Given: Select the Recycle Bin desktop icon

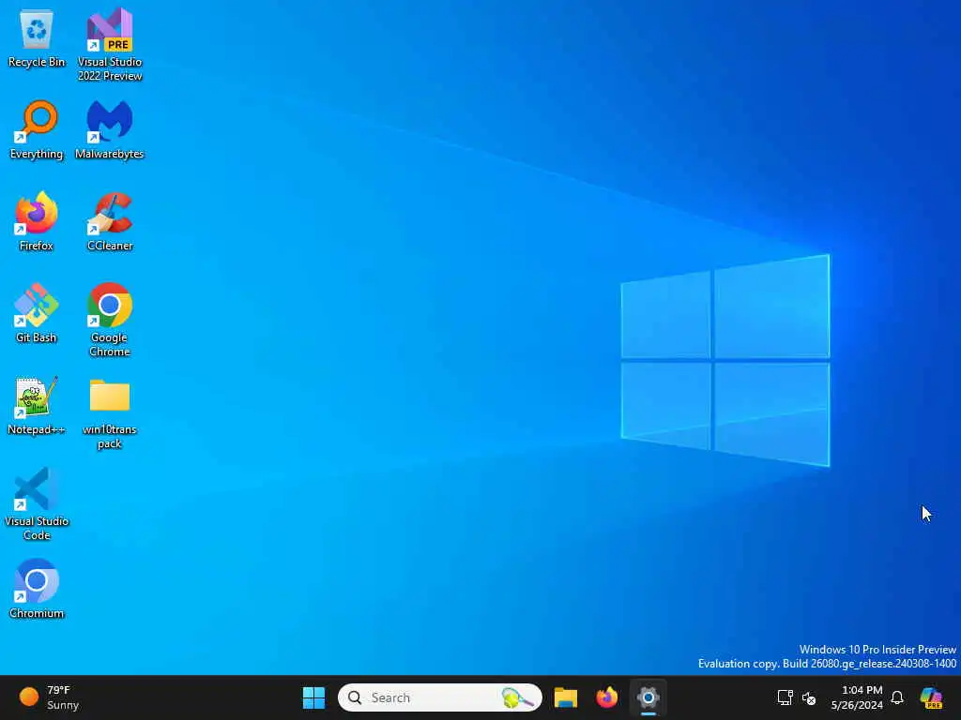Looking at the screenshot, I should click(37, 37).
